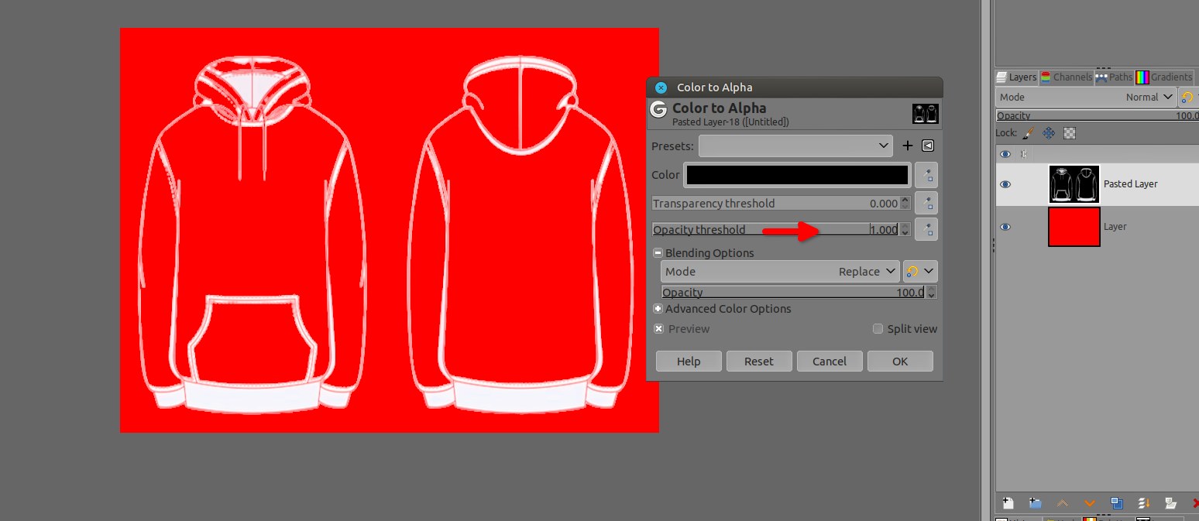Switch to the Paths tab

tap(1114, 77)
